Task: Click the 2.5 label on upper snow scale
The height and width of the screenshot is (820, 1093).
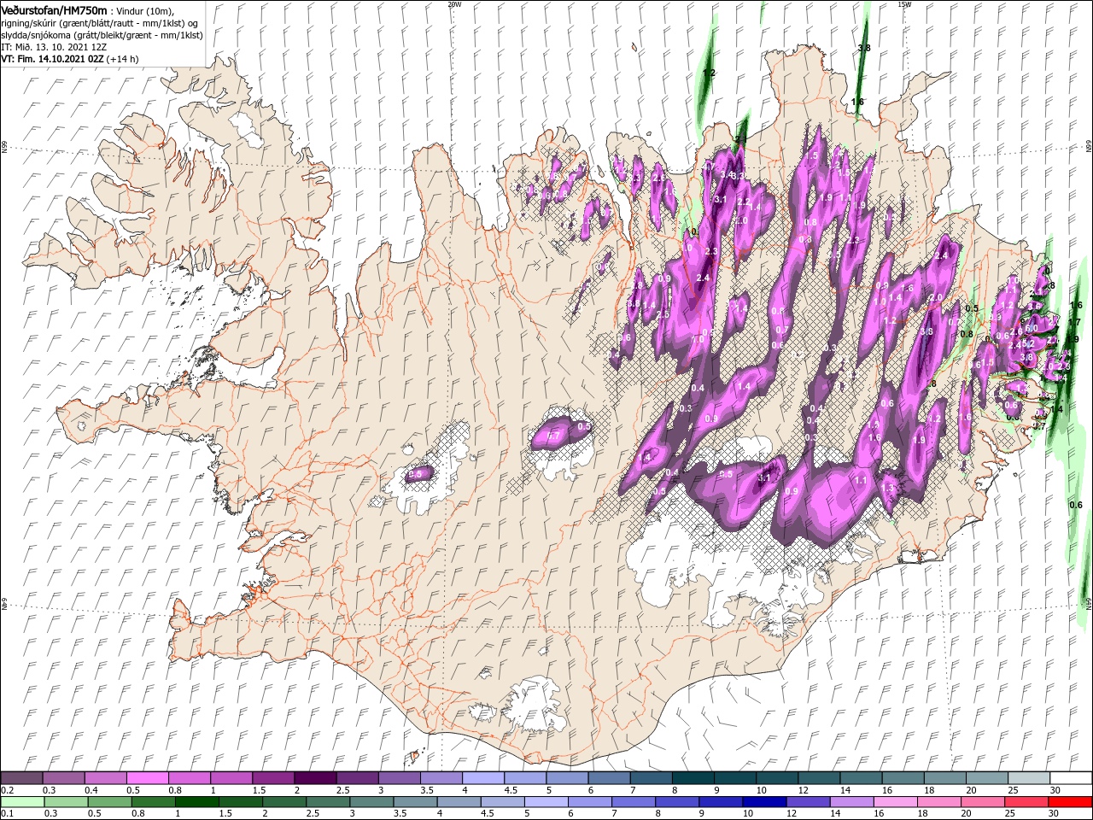Action: coord(342,790)
